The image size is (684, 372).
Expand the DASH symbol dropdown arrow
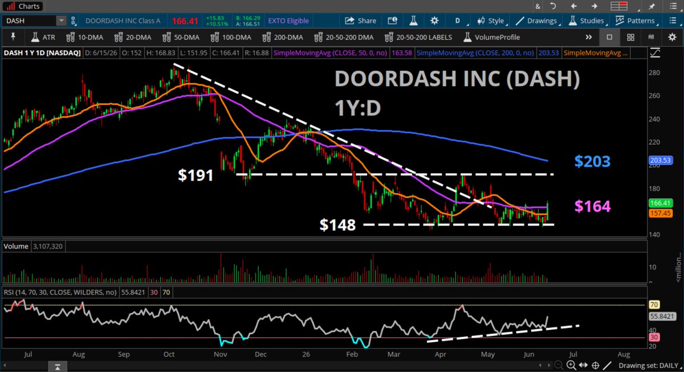(61, 21)
